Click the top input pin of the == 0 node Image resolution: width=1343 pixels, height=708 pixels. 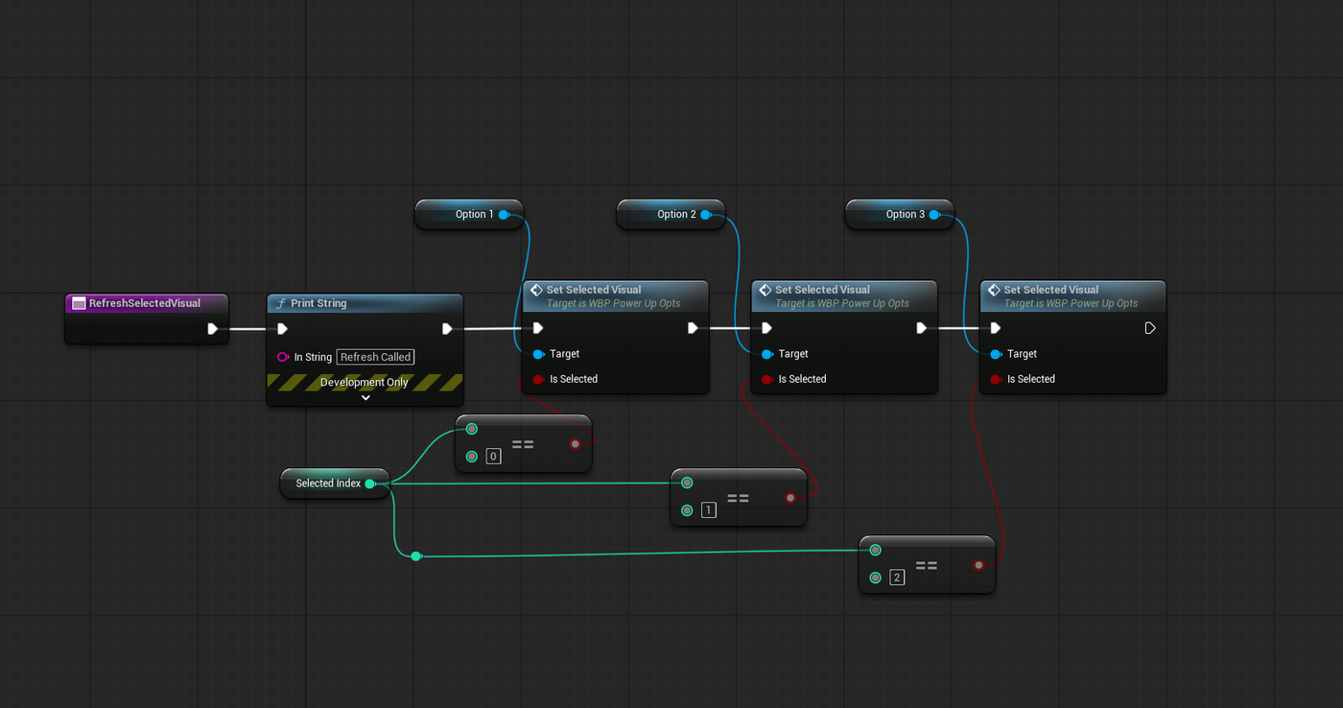472,429
